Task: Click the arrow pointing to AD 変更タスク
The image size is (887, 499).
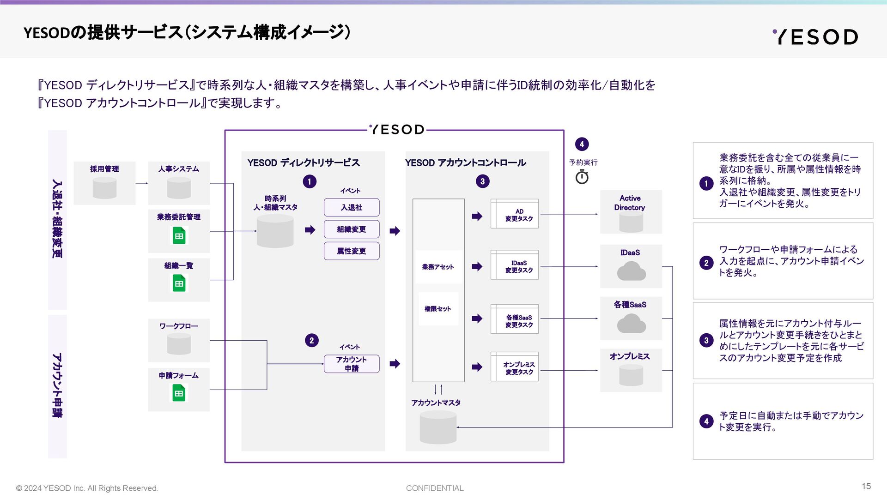Action: (477, 216)
